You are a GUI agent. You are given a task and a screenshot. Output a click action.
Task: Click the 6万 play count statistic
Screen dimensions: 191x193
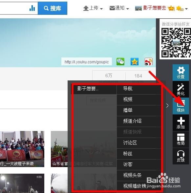click(x=109, y=75)
